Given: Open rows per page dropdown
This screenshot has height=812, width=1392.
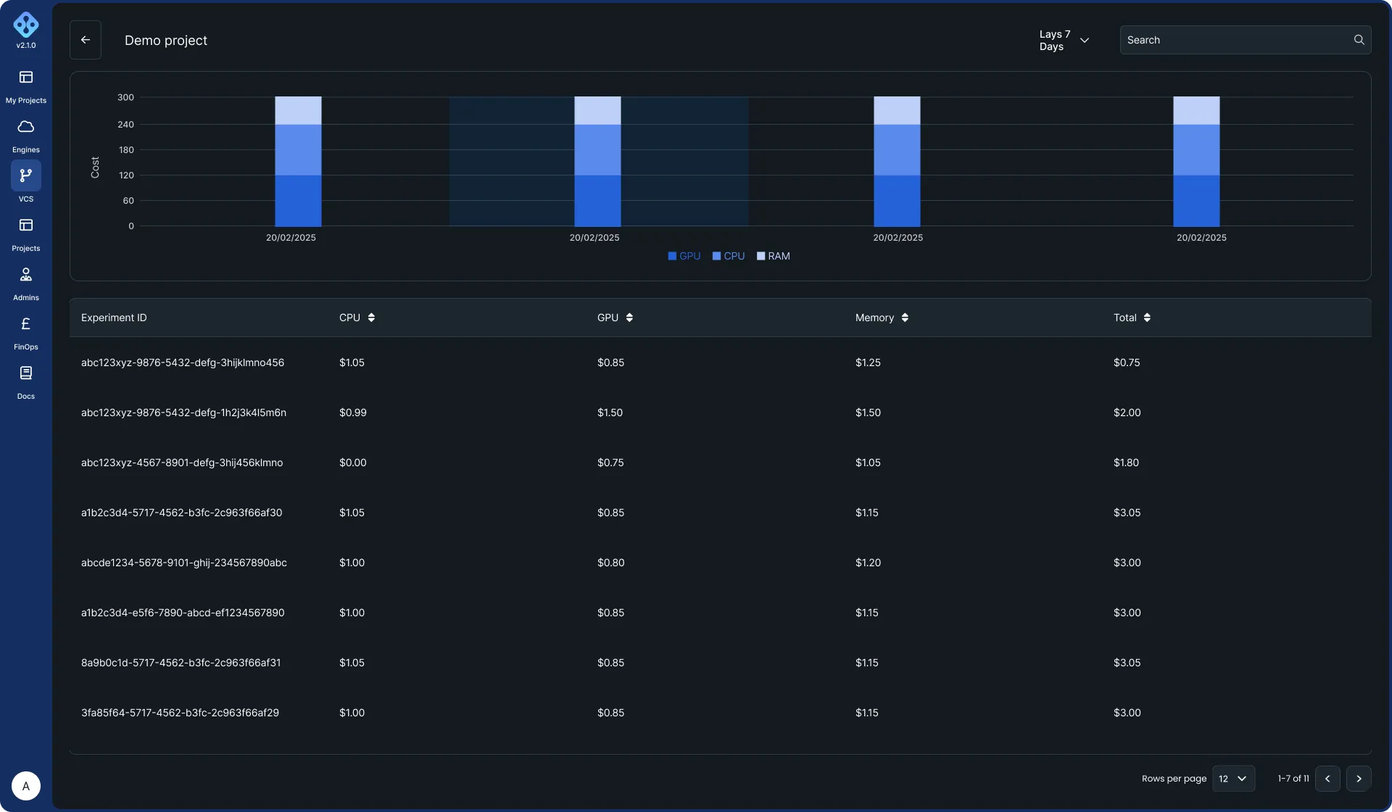Looking at the screenshot, I should pyautogui.click(x=1232, y=779).
